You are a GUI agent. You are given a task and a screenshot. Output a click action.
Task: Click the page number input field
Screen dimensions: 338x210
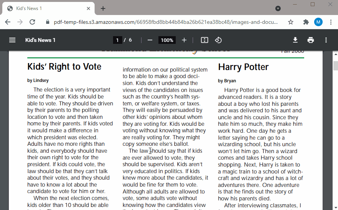[118, 40]
